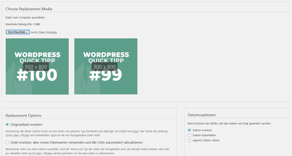Viewport: 292px width, 156px height.
Task: Select the 'Datei ersetzen, aber neuen Dateinamen verwenden' radio option
Action: (x=7, y=142)
